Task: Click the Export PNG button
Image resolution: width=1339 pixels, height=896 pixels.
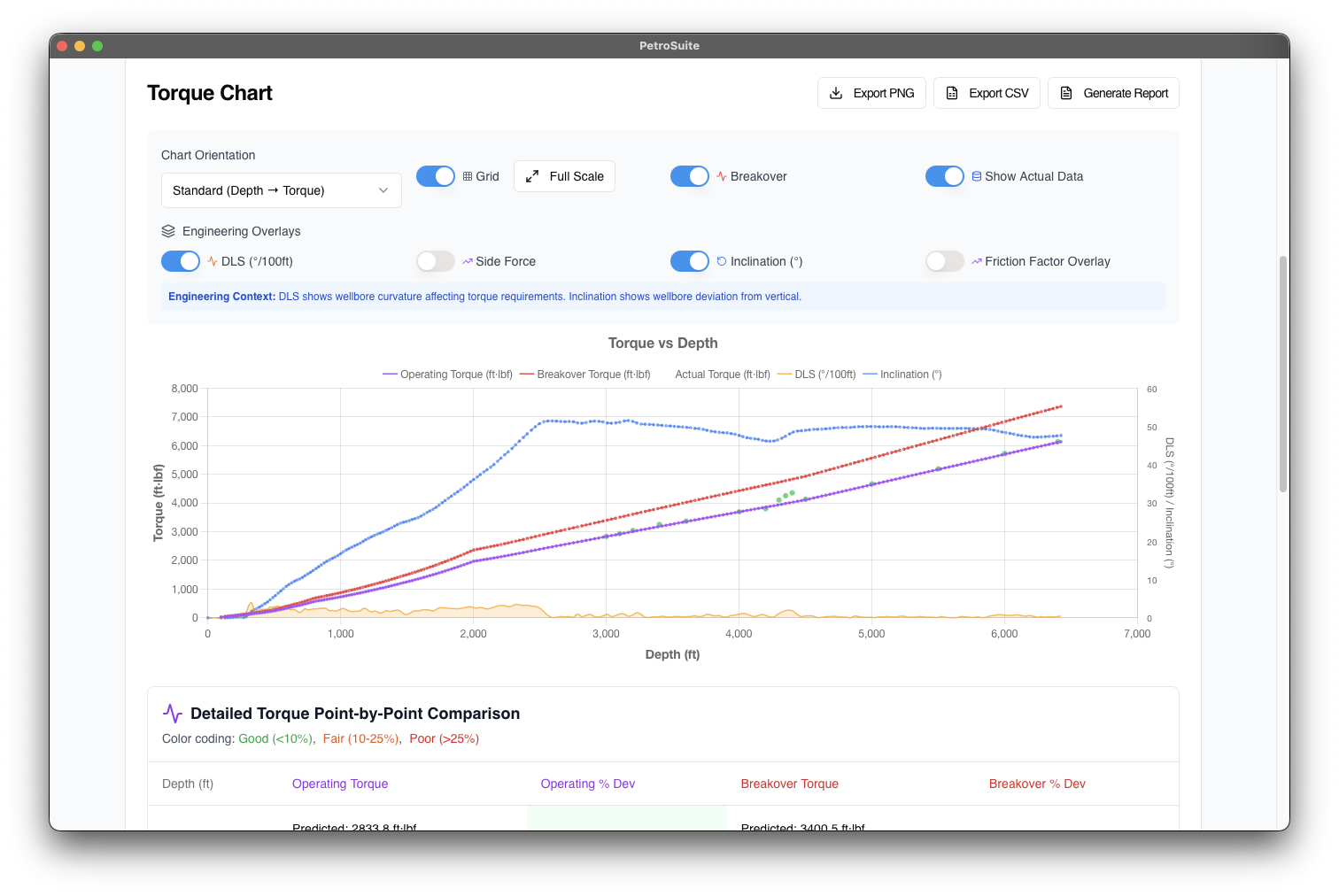Action: pos(871,92)
